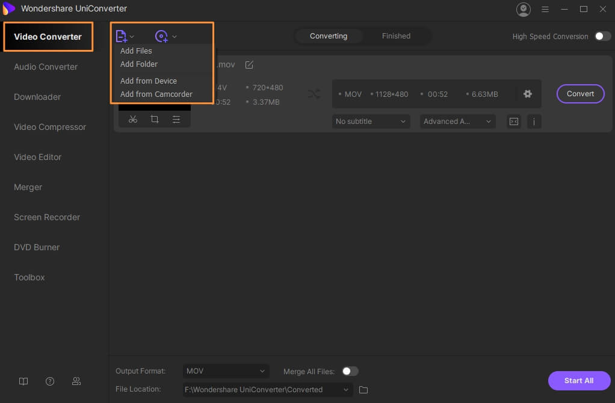This screenshot has width=615, height=403.
Task: Close the UniConverter window
Action: (603, 9)
